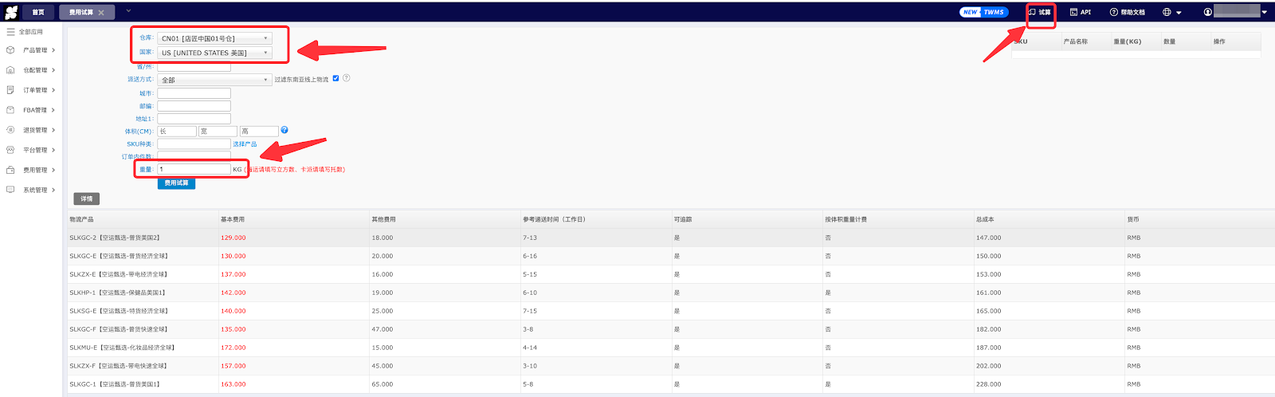Click the 试算 calculator icon in top bar

pyautogui.click(x=1033, y=12)
